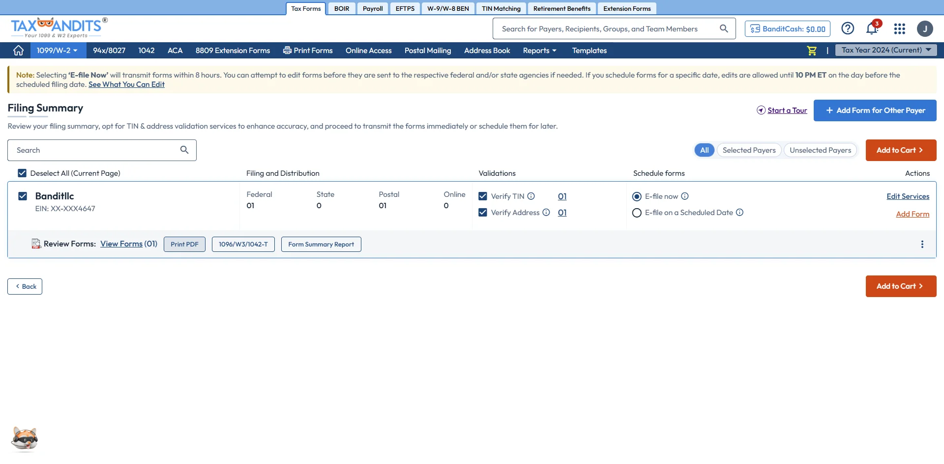Open the 94x/8027 menu
Viewport: 944px width, 464px height.
coord(109,51)
